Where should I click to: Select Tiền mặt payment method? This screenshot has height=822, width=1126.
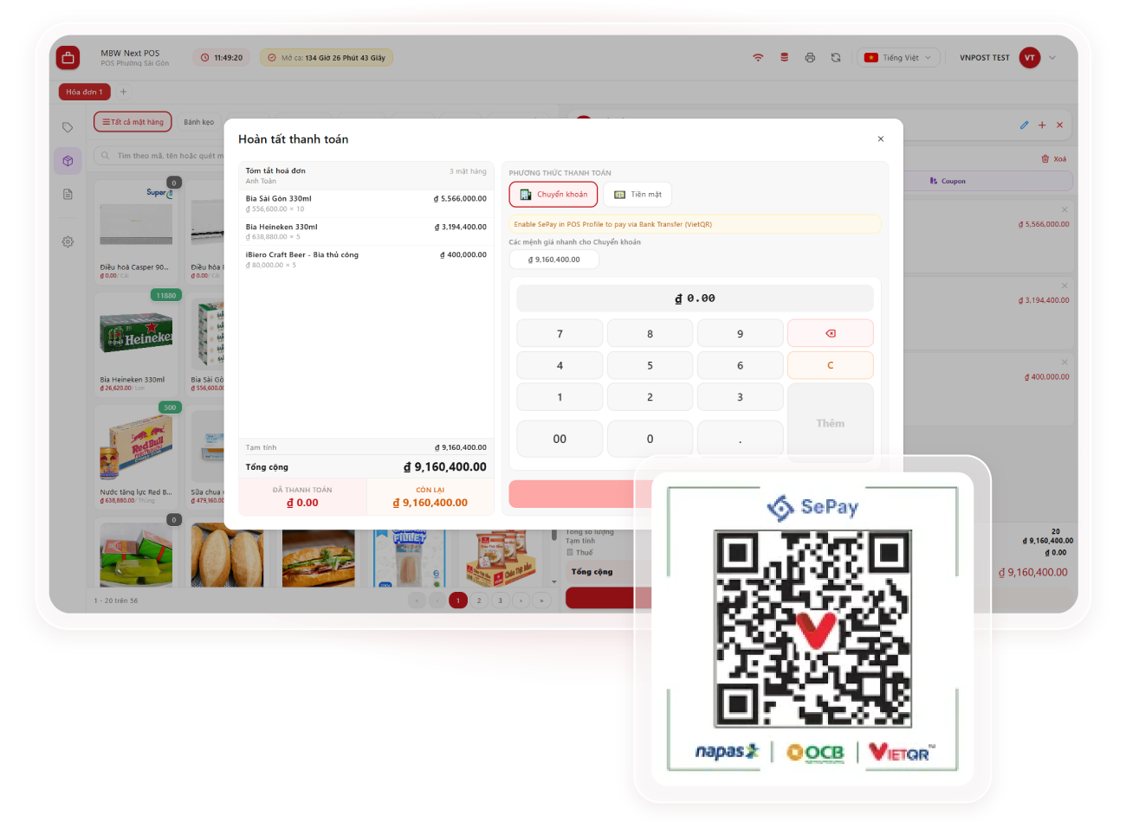coord(637,195)
